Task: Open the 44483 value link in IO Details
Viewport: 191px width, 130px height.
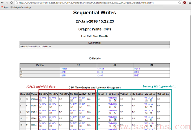Action: pyautogui.click(x=137, y=76)
